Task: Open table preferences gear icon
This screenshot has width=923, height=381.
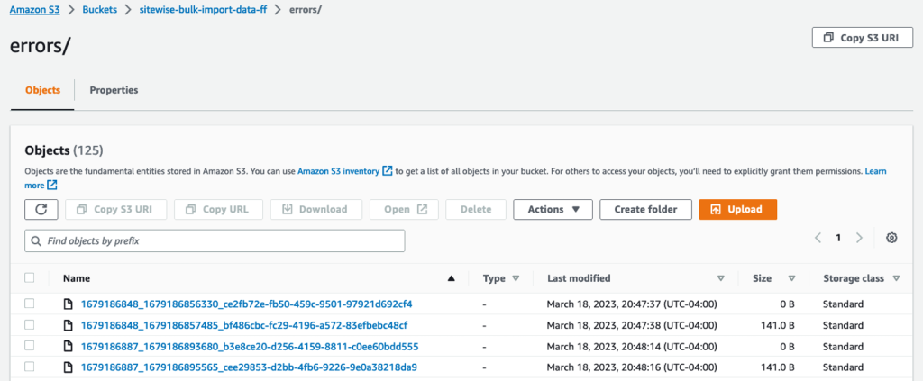Action: [x=891, y=238]
